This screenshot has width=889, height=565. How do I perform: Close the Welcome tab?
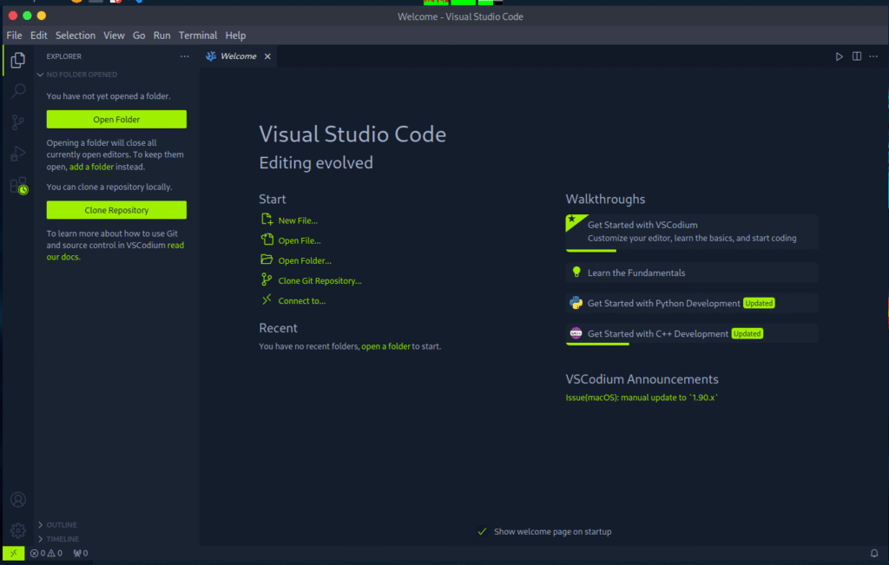tap(267, 56)
